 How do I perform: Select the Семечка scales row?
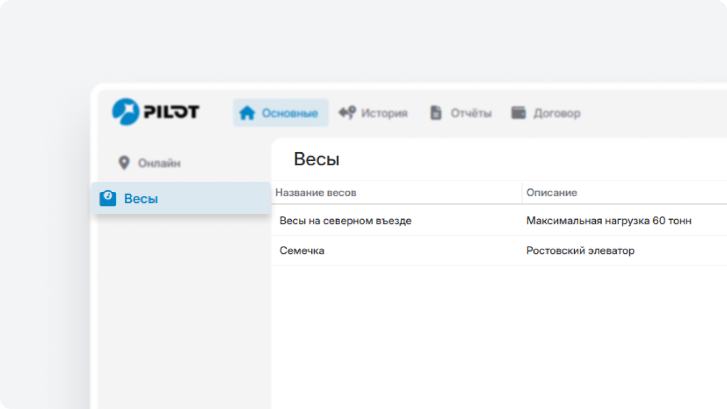click(x=302, y=251)
